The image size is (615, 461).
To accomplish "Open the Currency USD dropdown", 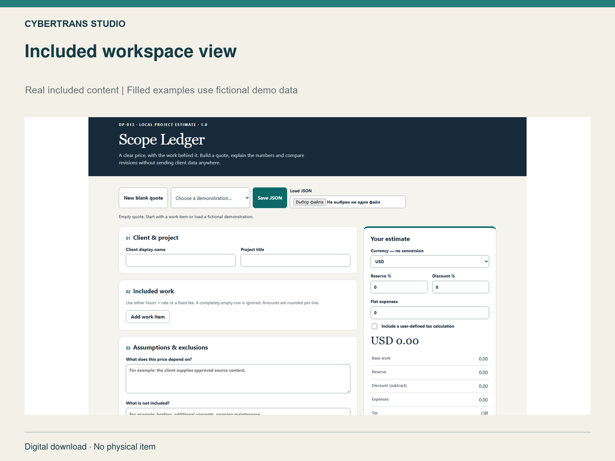I will (x=430, y=262).
